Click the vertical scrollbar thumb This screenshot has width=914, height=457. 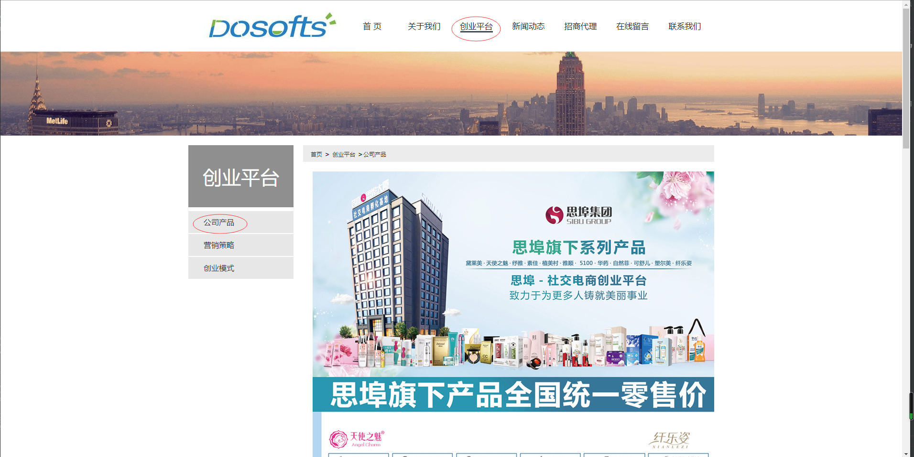(x=906, y=79)
